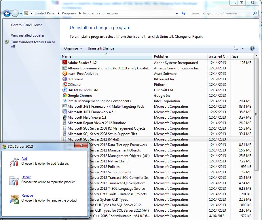Click the Intel Management Engine Components icon
262x220 pixels.
[x=64, y=101]
